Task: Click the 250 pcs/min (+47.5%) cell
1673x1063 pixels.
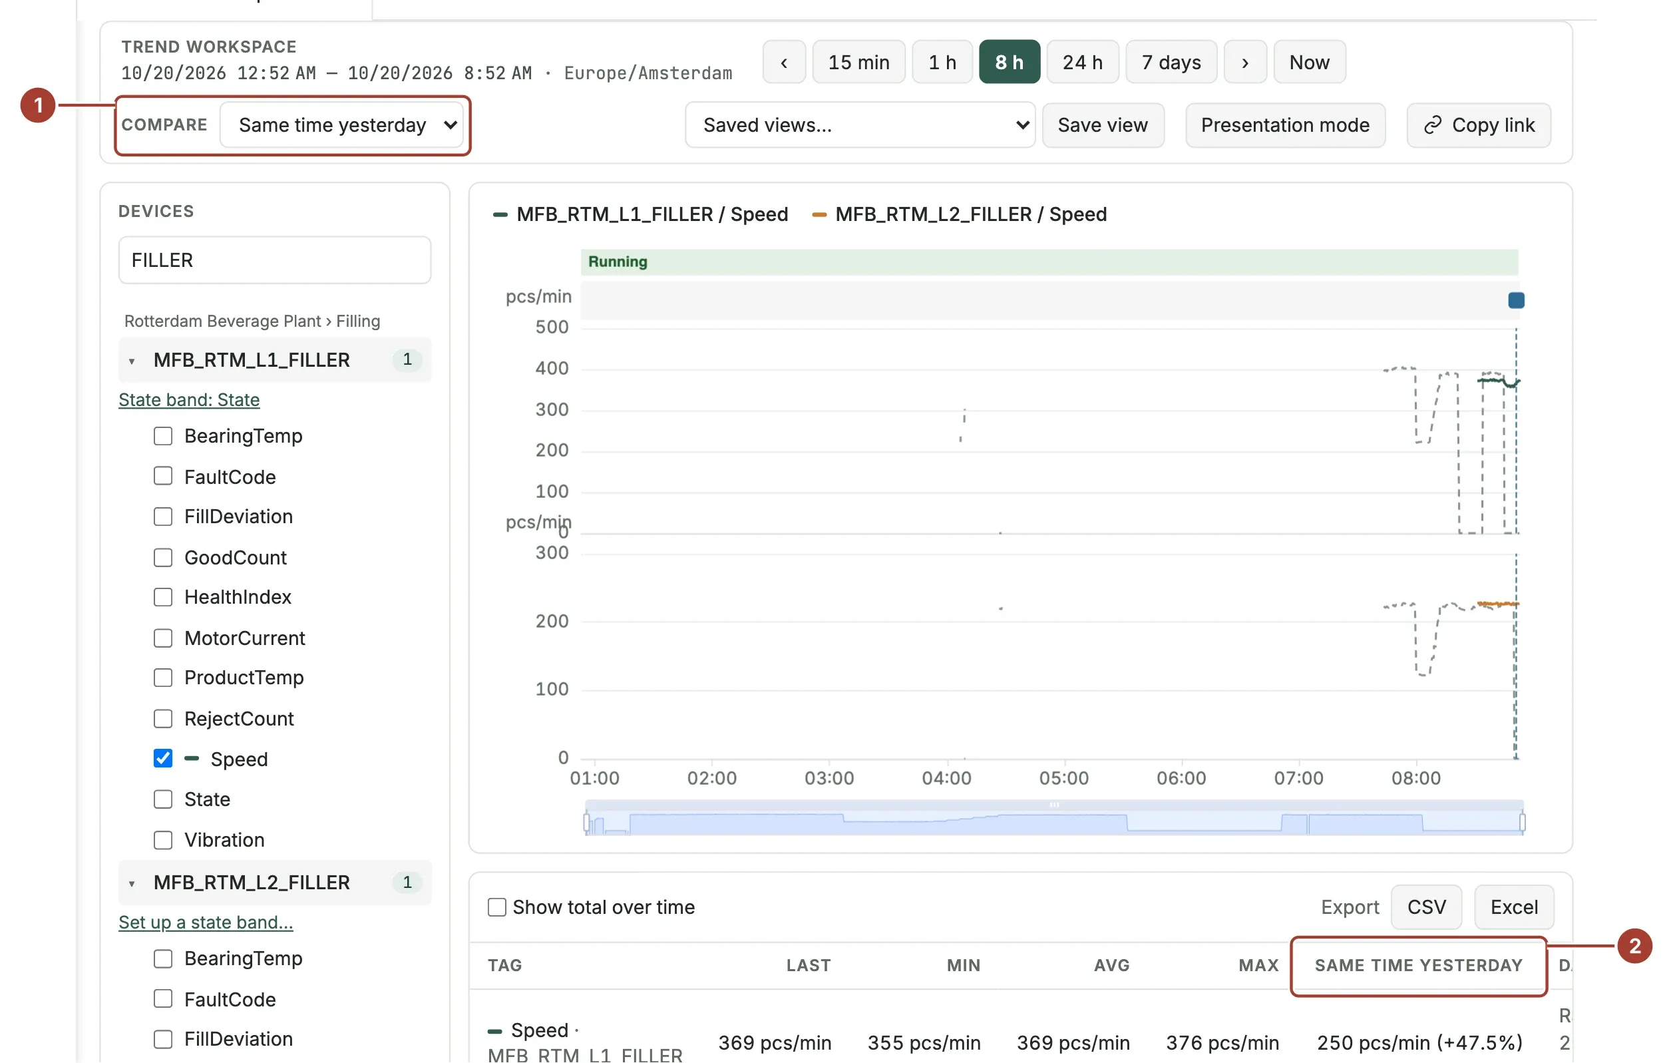Action: click(1419, 1043)
